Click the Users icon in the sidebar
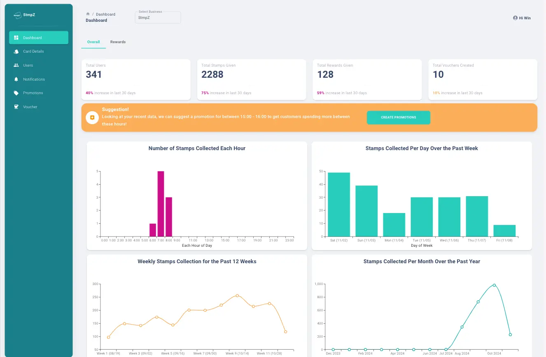The height and width of the screenshot is (357, 546). (16, 65)
